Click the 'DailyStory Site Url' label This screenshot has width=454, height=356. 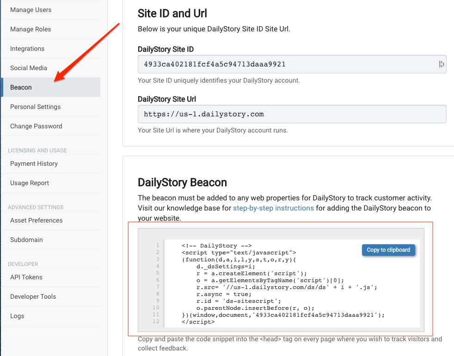pyautogui.click(x=167, y=99)
